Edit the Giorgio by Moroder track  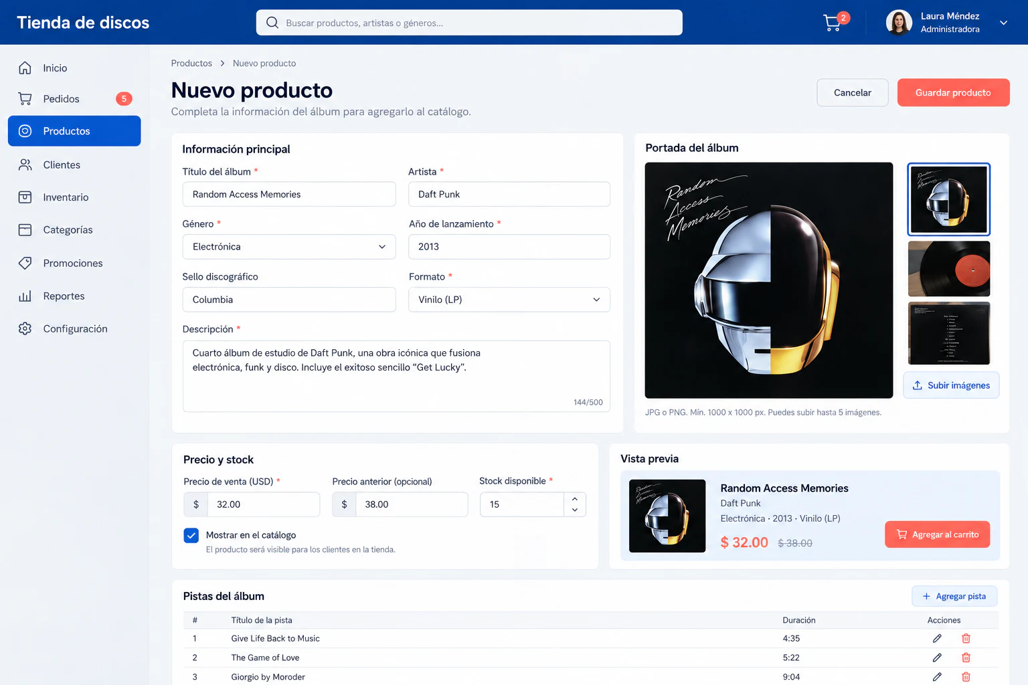pos(937,677)
